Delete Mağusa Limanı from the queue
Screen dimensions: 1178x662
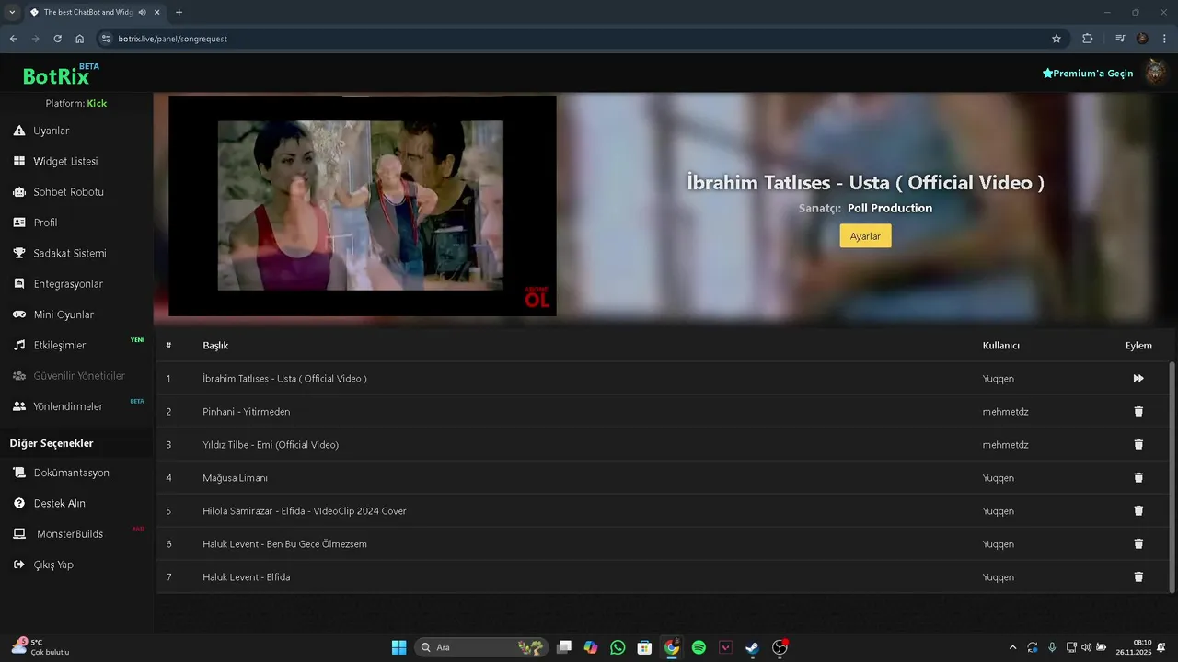pyautogui.click(x=1138, y=478)
